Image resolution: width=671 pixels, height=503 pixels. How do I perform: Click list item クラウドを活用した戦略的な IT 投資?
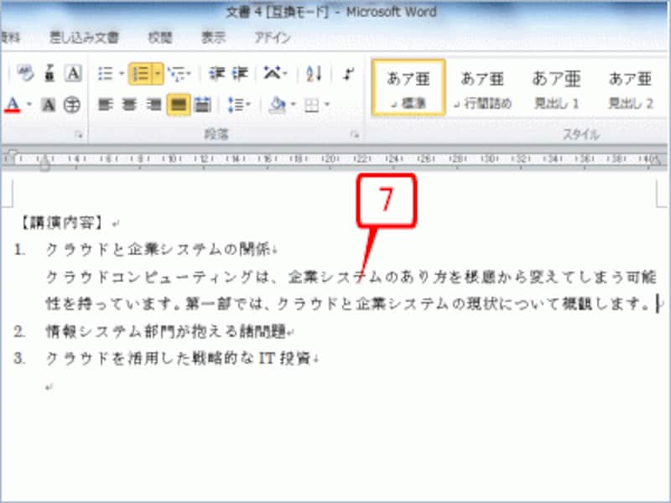coord(178,359)
